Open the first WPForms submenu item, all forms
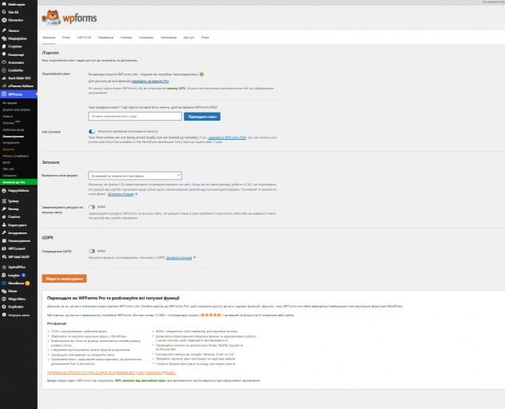Image resolution: width=505 pixels, height=409 pixels. coord(10,103)
